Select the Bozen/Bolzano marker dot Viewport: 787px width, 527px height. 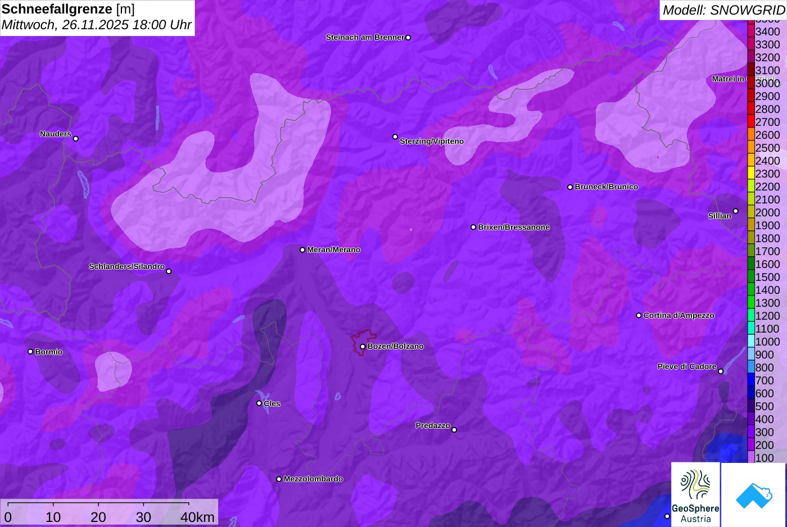pyautogui.click(x=363, y=347)
